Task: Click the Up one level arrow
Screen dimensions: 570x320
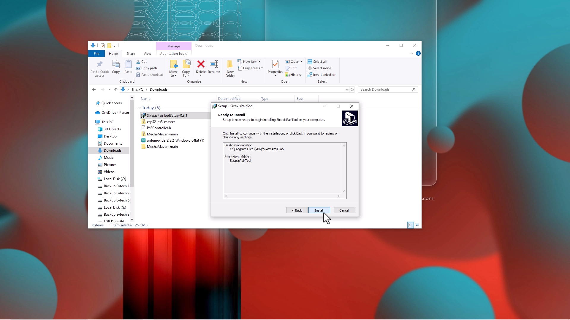Action: pyautogui.click(x=116, y=89)
